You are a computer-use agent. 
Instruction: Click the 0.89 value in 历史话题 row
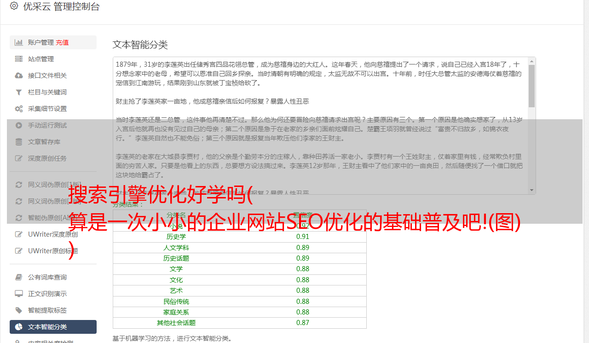coord(303,258)
